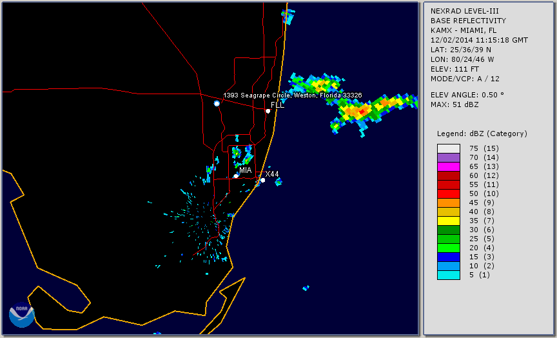Click the 5 (1) legend label
Screen dimensions: 557x338
480,275
